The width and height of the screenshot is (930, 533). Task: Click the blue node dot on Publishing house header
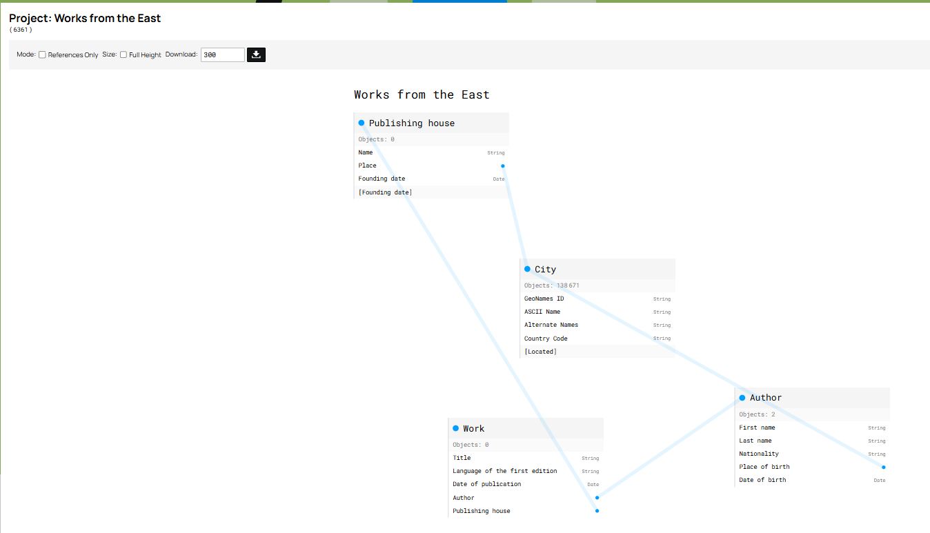362,122
